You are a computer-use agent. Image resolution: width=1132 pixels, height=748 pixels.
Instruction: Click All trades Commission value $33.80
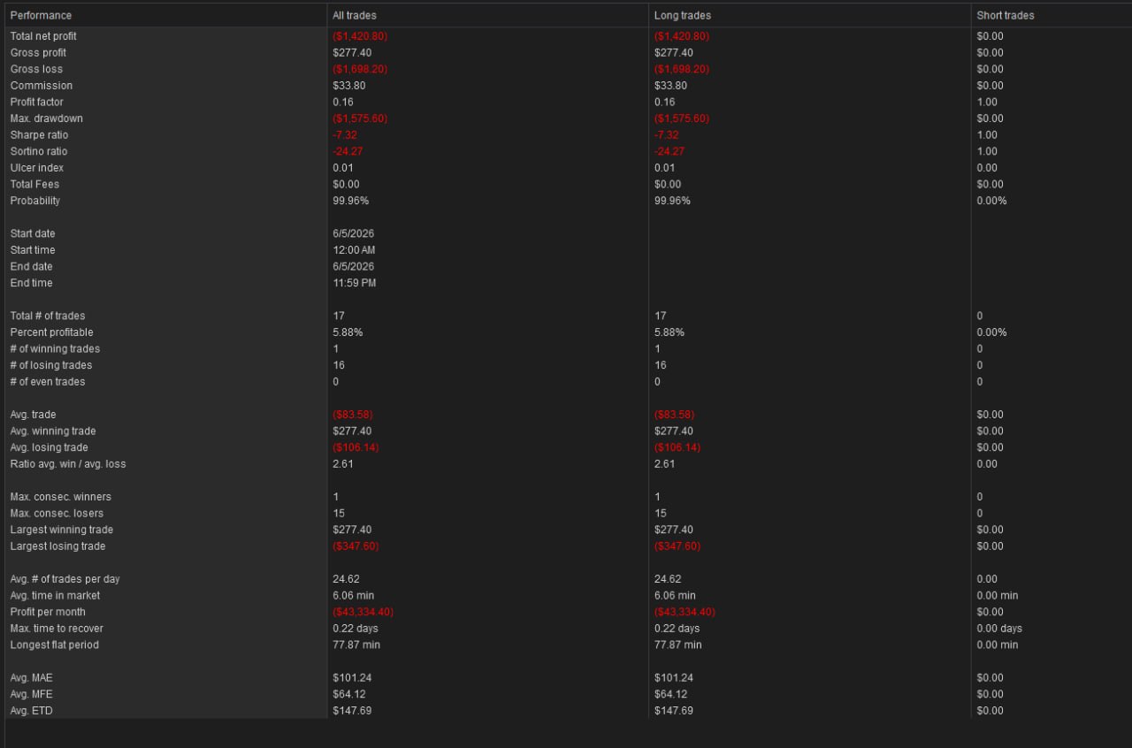349,86
